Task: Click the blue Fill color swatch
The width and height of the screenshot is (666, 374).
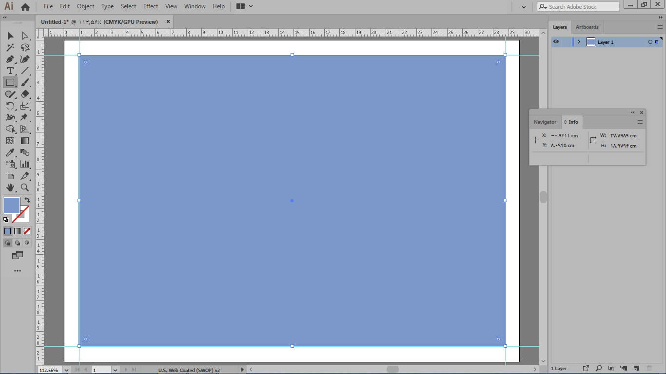Action: click(x=11, y=205)
